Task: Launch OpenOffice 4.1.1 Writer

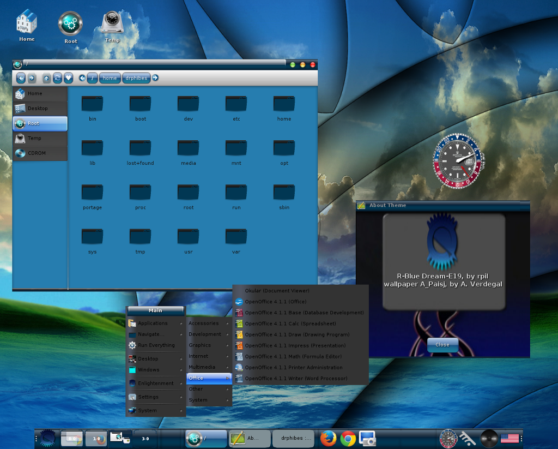Action: (x=300, y=379)
